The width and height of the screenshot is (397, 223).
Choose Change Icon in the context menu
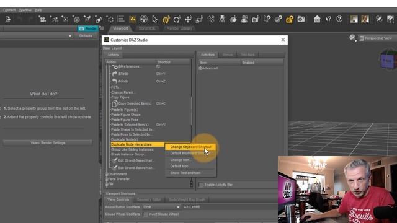[190, 160]
